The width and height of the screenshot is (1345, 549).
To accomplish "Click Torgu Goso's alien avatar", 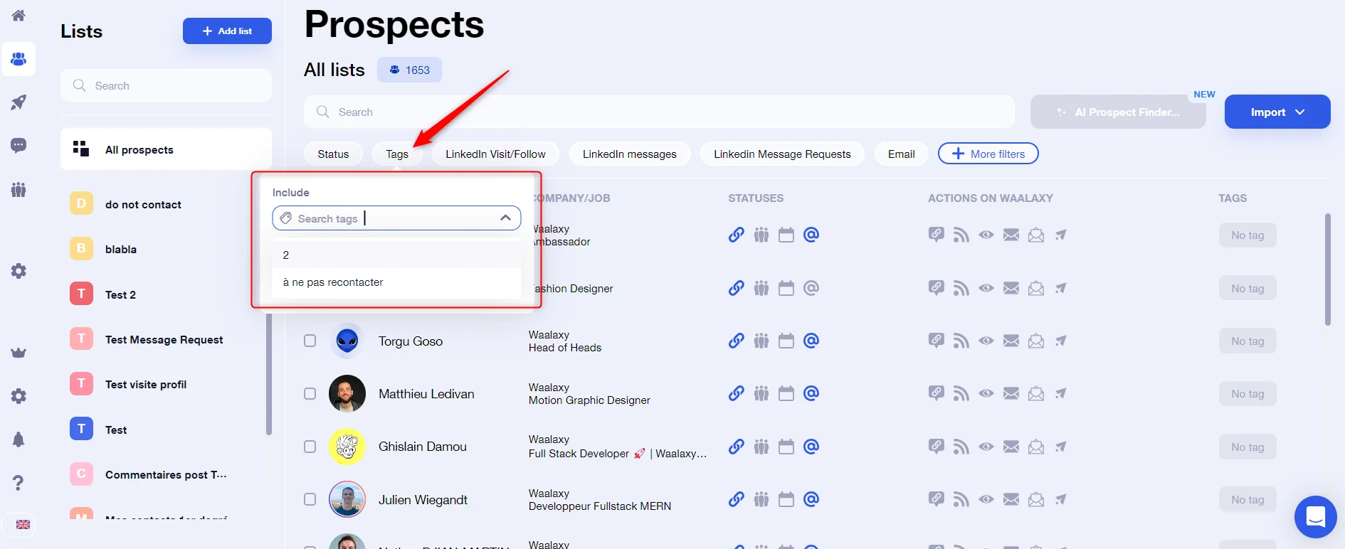I will click(347, 341).
